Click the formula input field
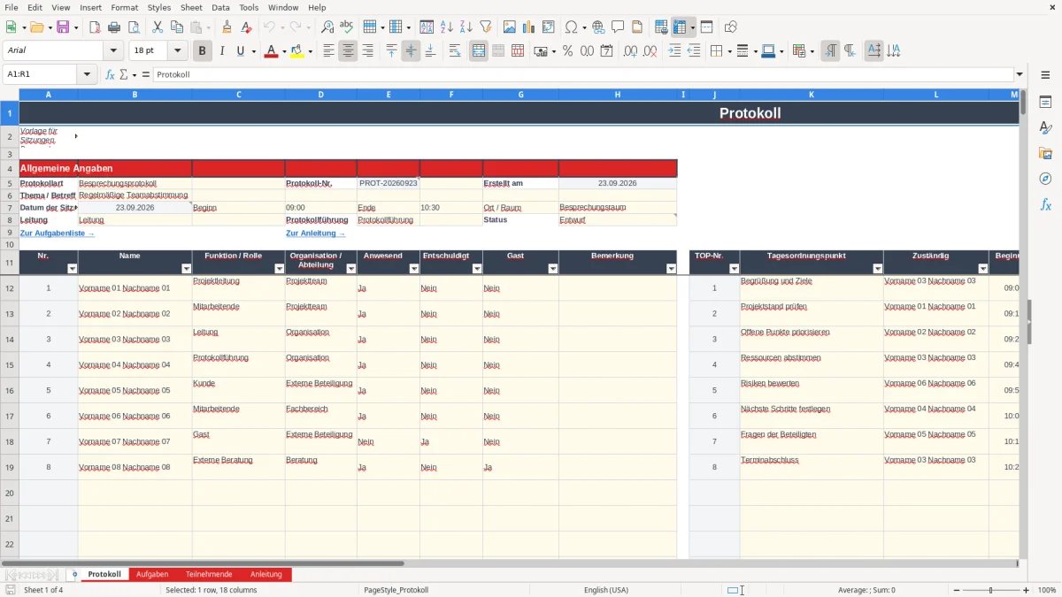 click(x=582, y=74)
